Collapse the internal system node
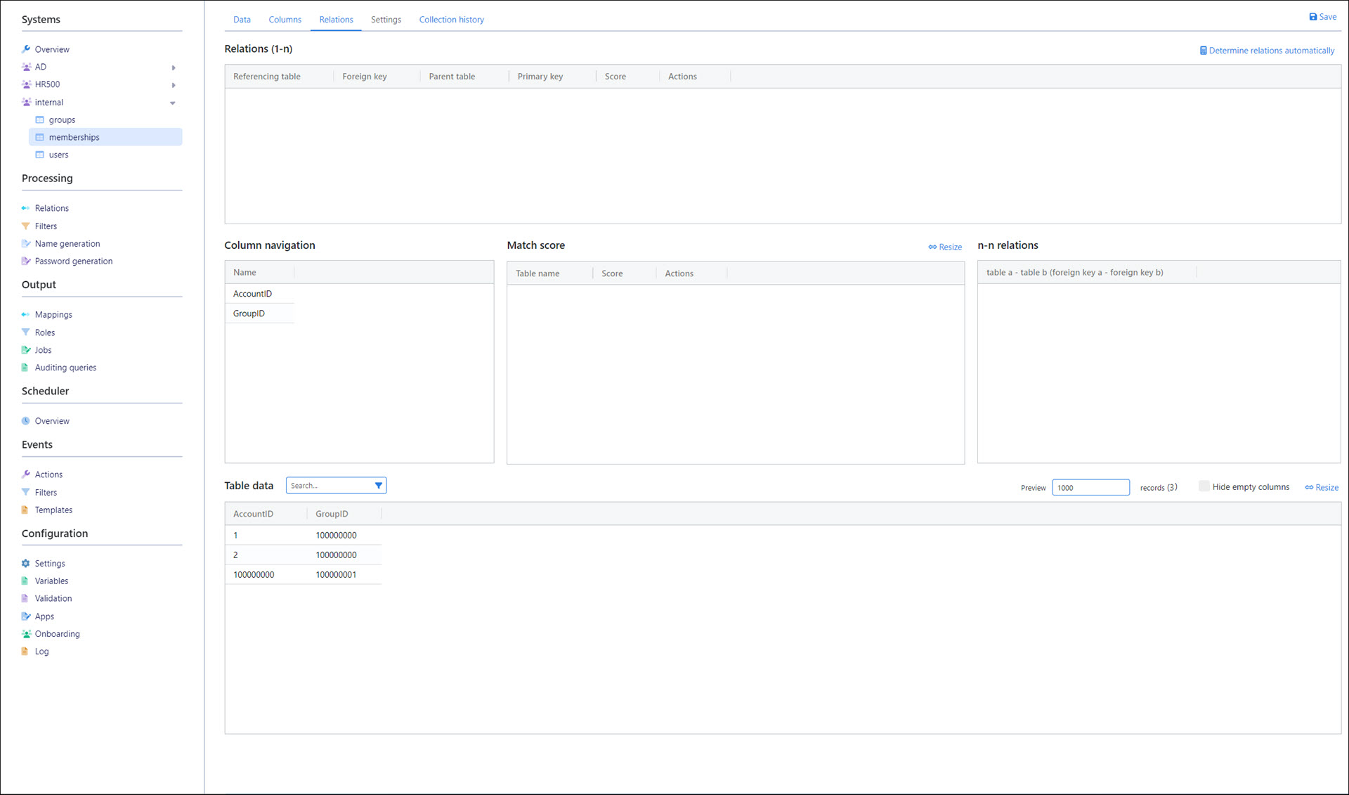The image size is (1349, 795). 173,103
